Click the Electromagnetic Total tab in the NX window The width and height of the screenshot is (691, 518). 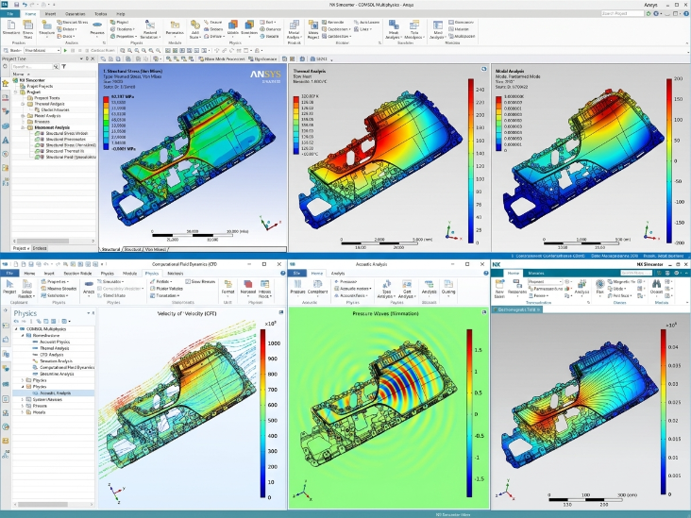[x=516, y=309]
